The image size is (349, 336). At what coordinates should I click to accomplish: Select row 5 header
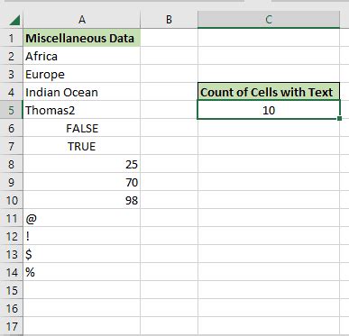click(12, 110)
